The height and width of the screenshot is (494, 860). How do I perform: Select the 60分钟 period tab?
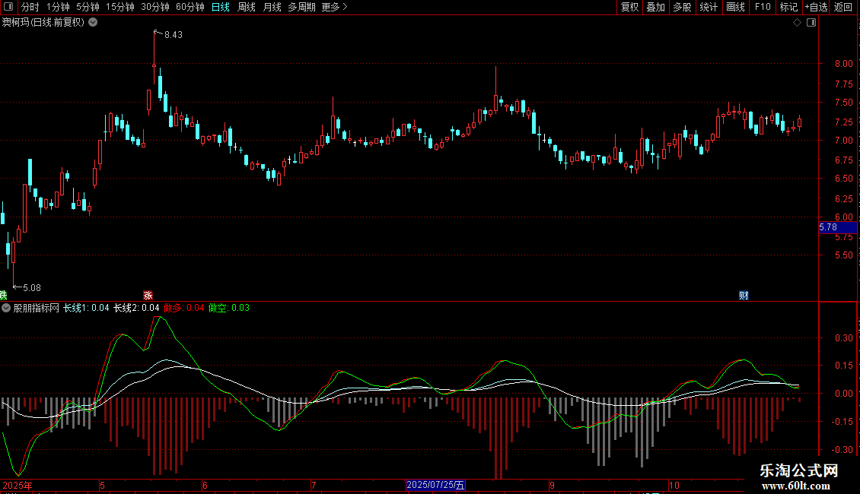coord(190,7)
